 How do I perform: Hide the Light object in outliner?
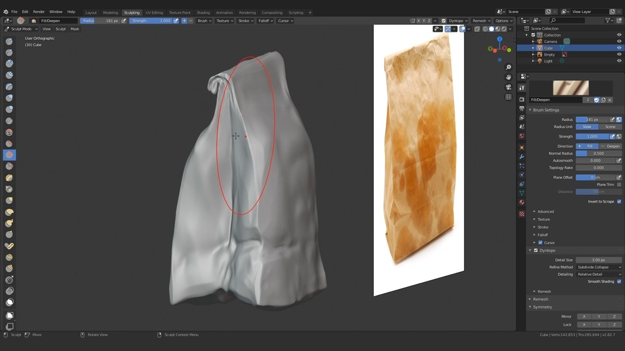click(619, 61)
